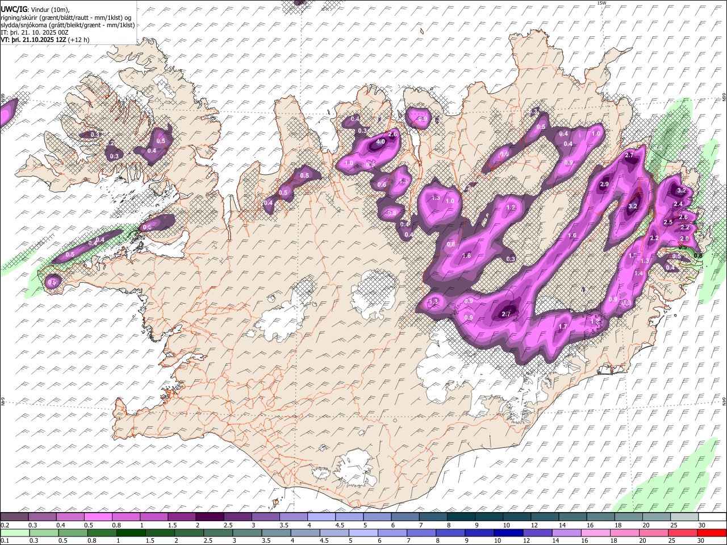Select the darkest purple swatch right of top-row "2"
The height and width of the screenshot is (545, 727).
(210, 517)
